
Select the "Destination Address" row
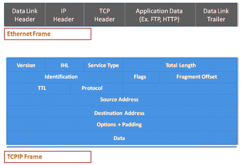pyautogui.click(x=122, y=112)
